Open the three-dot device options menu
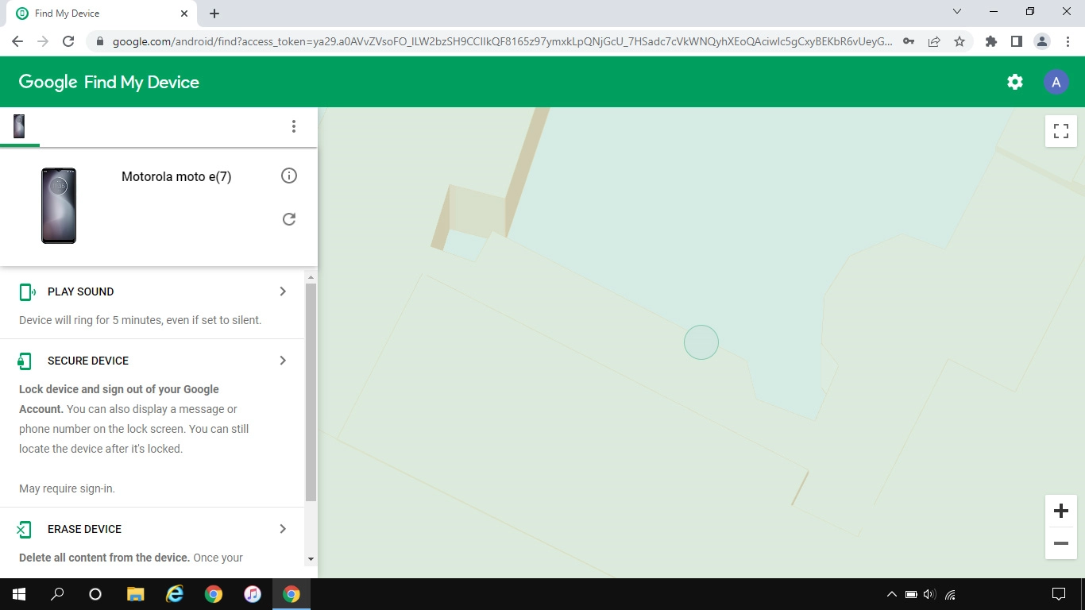This screenshot has height=610, width=1085. (x=294, y=126)
